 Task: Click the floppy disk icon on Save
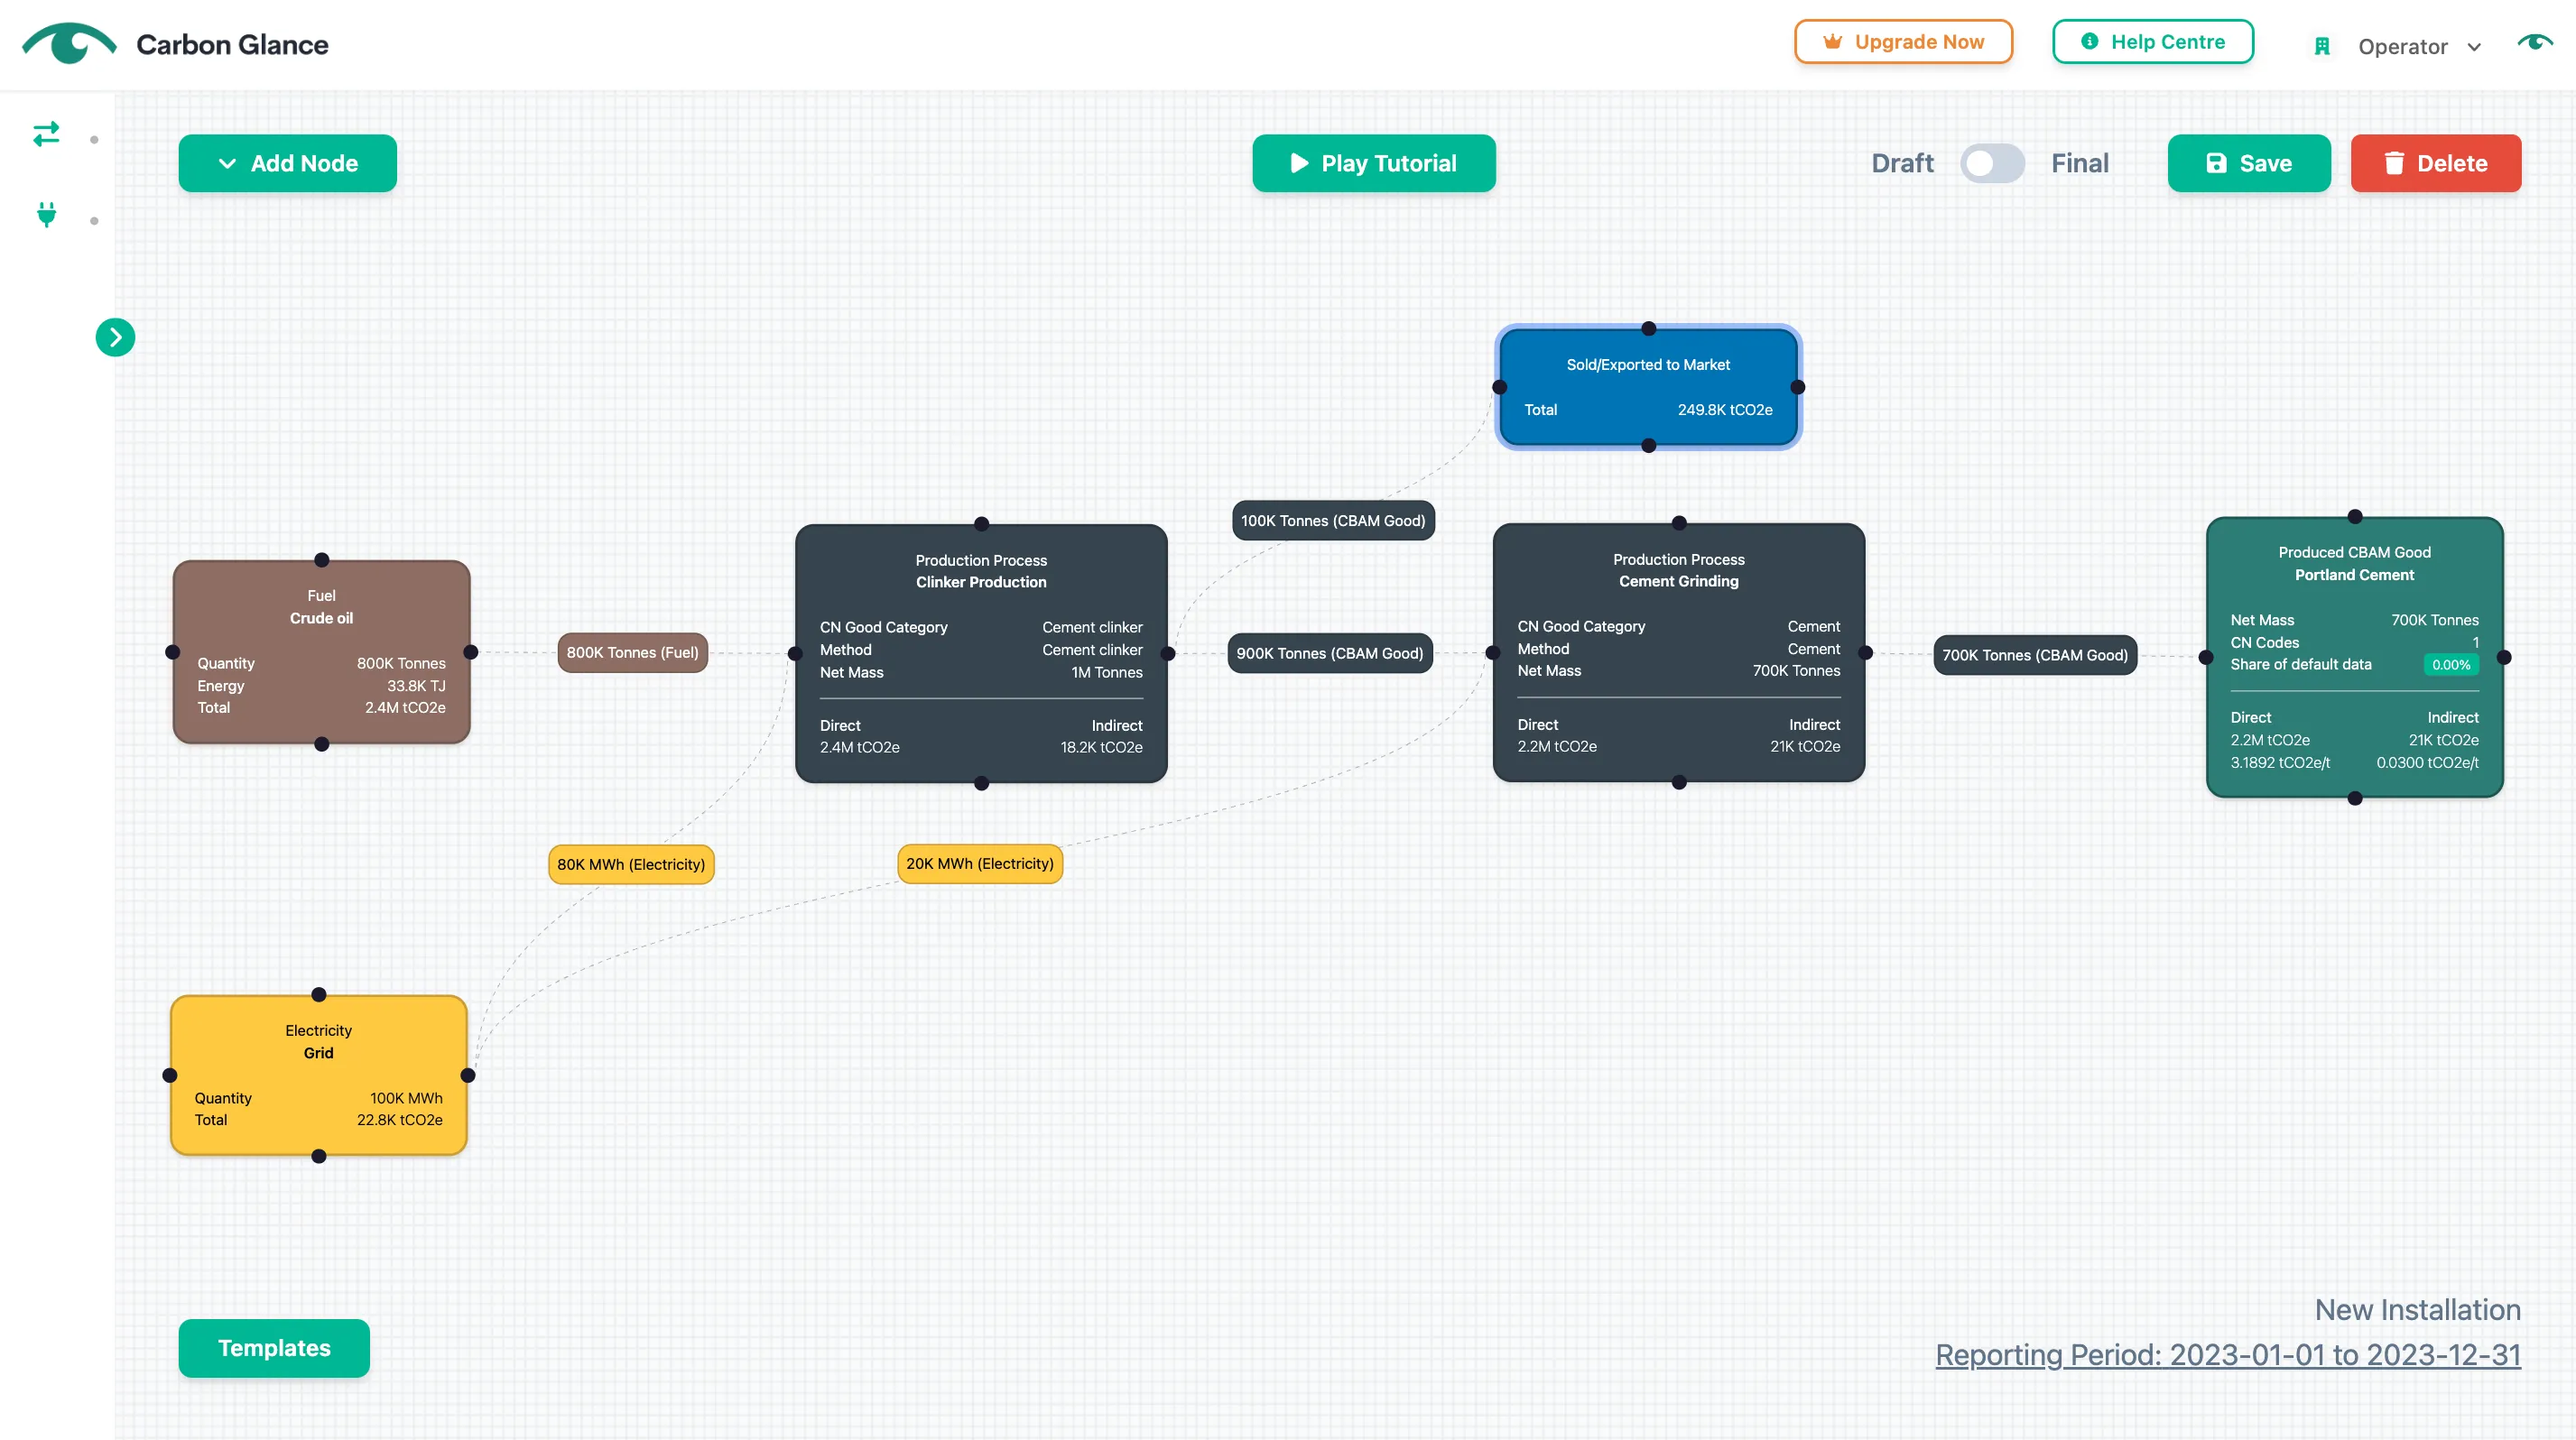pos(2217,163)
